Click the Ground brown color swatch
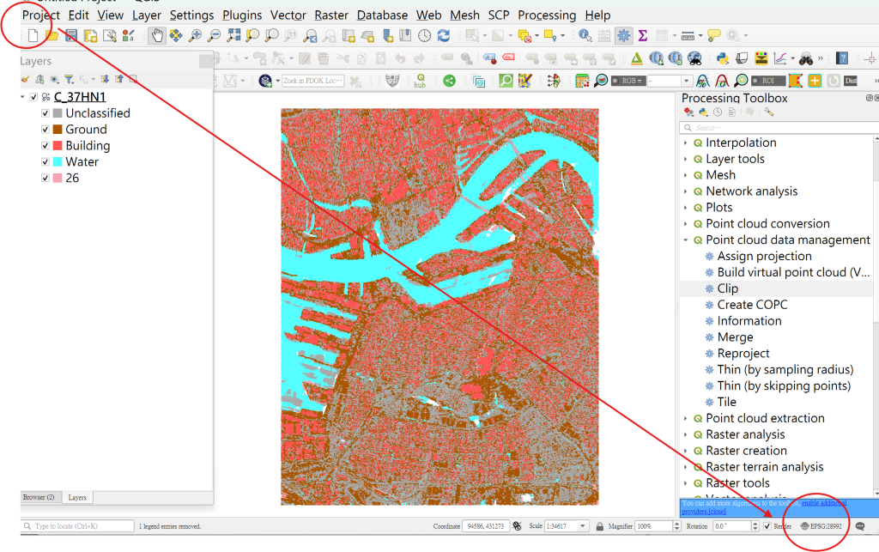 [58, 130]
